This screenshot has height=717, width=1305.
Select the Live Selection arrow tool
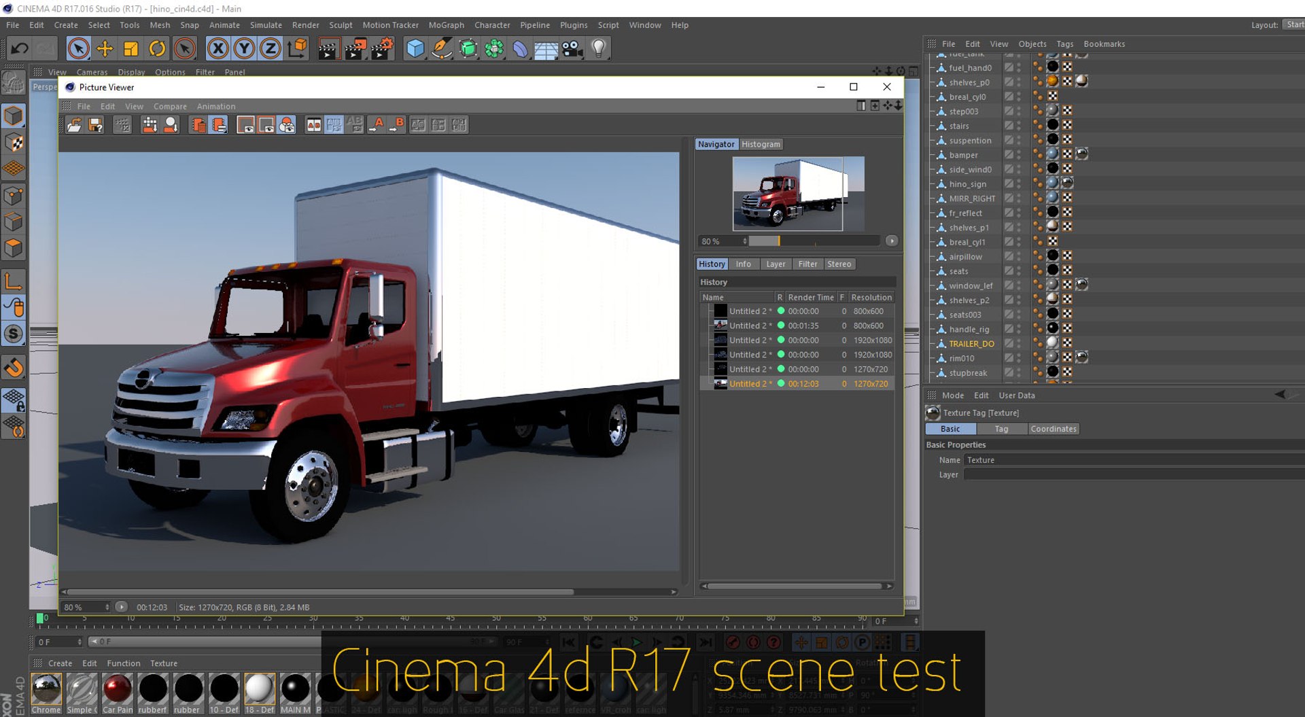[x=78, y=48]
